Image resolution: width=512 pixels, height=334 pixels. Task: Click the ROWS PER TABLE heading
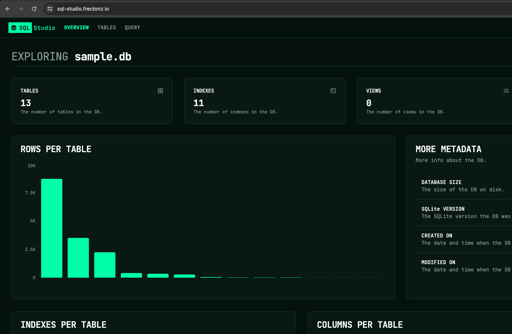(56, 149)
